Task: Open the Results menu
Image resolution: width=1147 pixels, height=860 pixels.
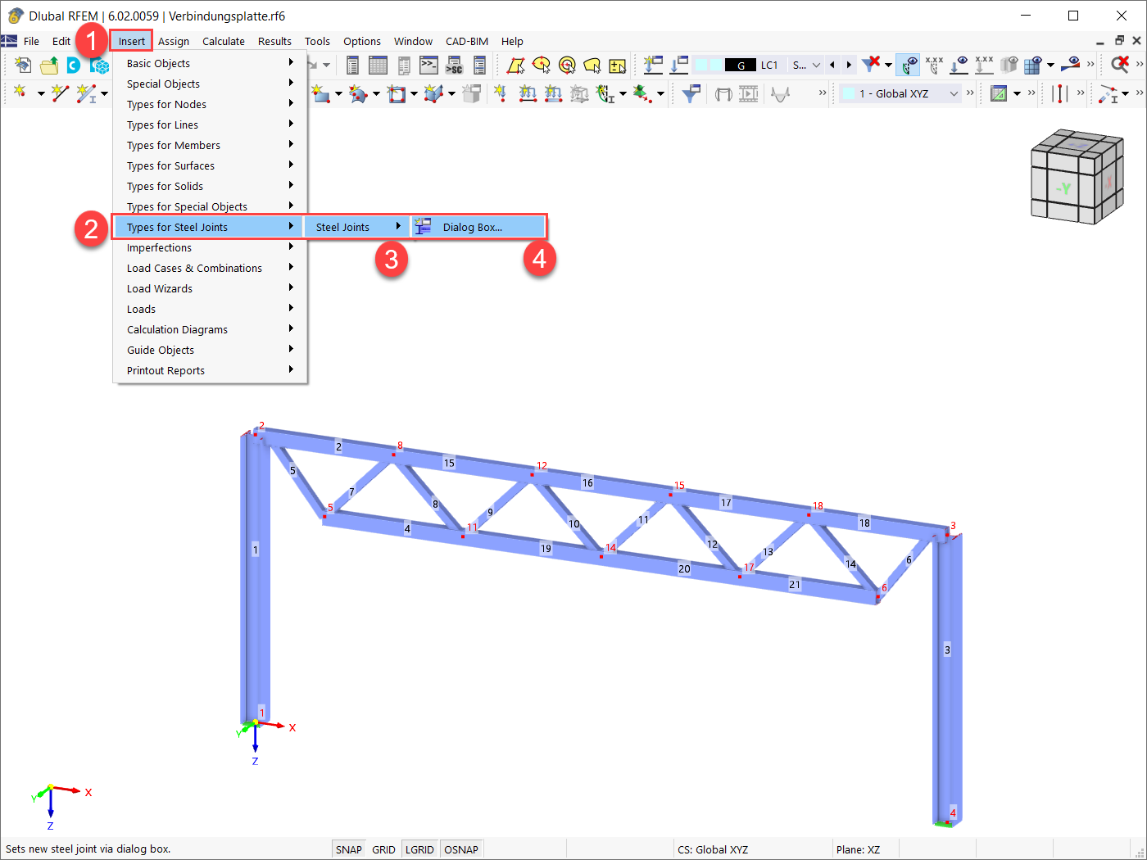Action: (x=274, y=41)
